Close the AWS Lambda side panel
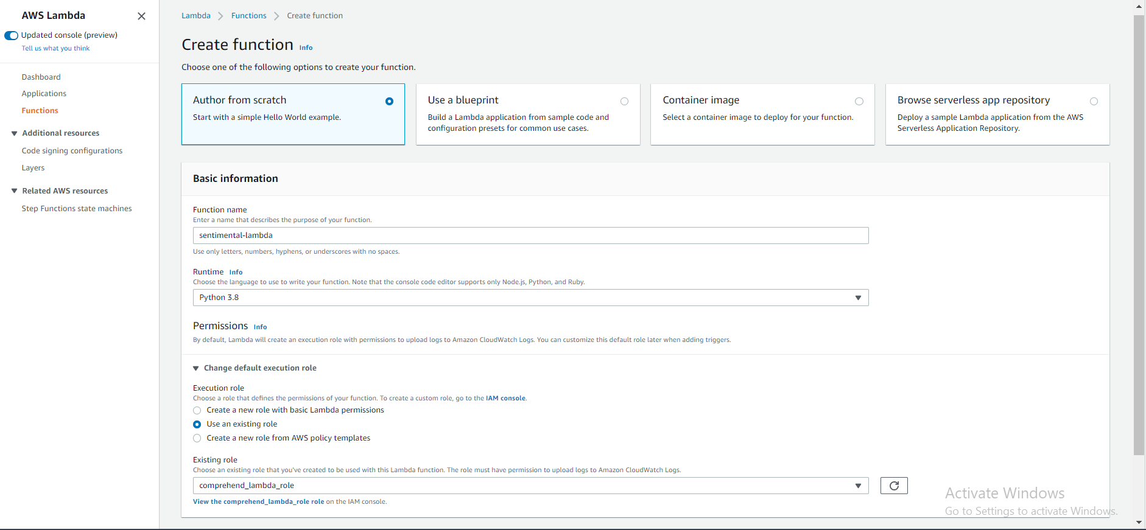1146x530 pixels. [141, 16]
